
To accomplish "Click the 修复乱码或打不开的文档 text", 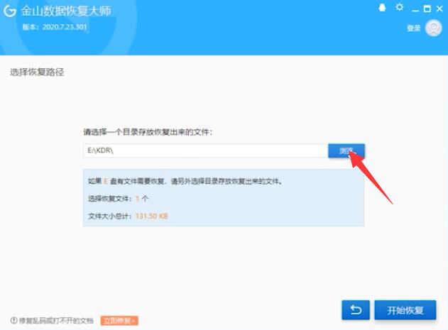I will 56,321.
